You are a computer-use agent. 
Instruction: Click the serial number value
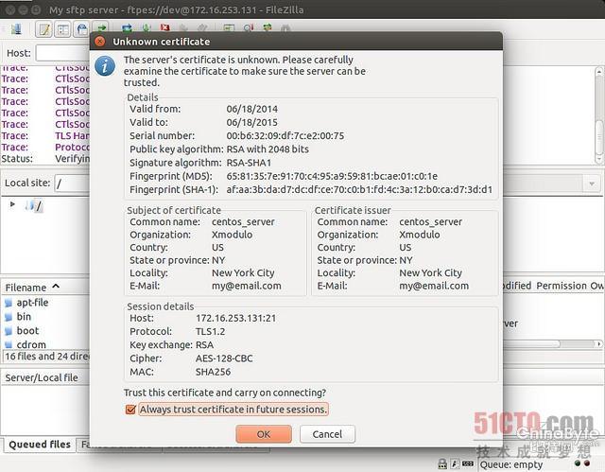pos(285,136)
